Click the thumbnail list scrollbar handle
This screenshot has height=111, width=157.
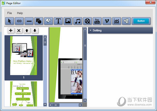pos(45,42)
